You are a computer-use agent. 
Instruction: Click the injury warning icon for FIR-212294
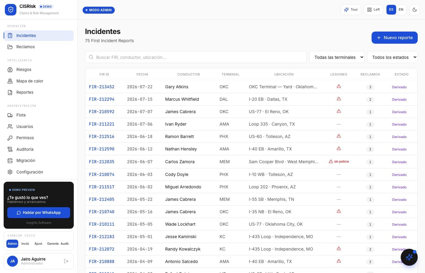point(339,99)
